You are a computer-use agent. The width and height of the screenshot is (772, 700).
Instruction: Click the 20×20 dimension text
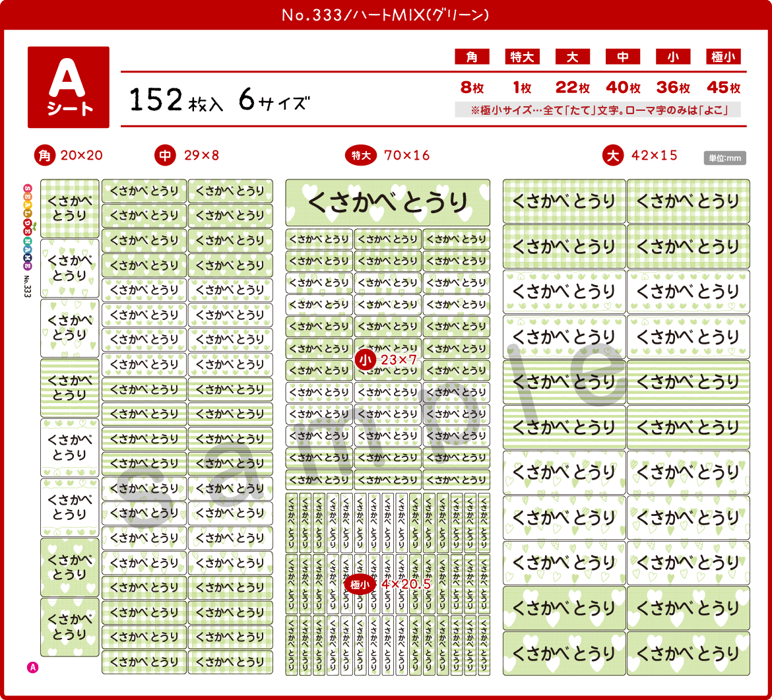[82, 156]
